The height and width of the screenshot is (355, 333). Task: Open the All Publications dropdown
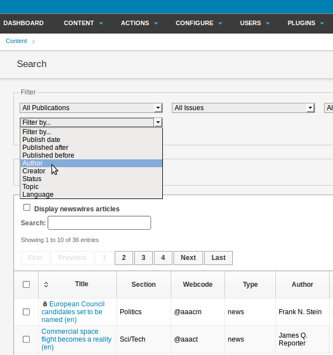91,108
